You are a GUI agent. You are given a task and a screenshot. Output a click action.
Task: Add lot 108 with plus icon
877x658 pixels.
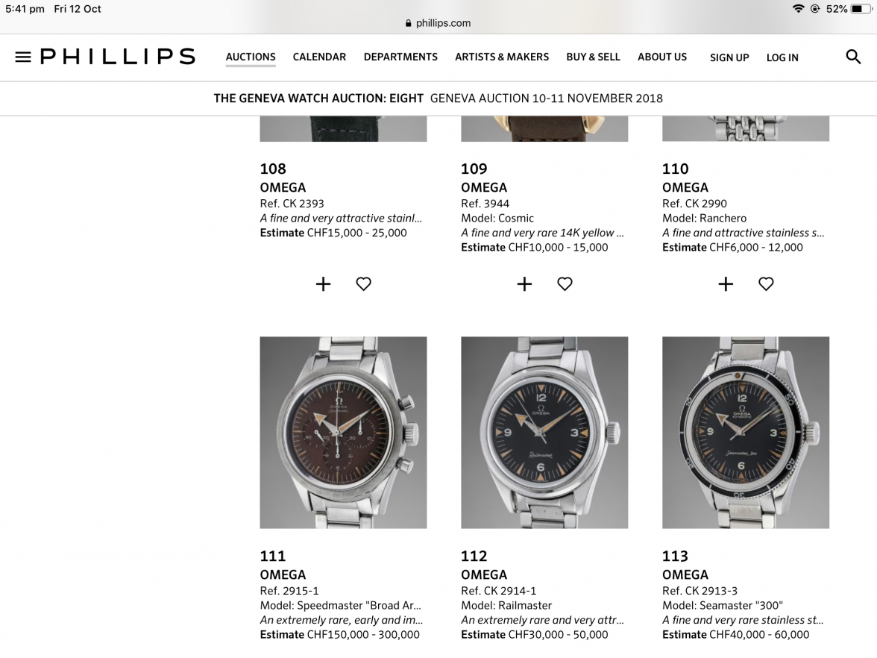click(x=324, y=284)
